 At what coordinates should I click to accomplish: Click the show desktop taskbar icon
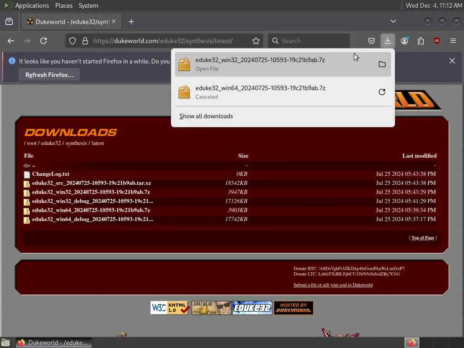click(5, 343)
